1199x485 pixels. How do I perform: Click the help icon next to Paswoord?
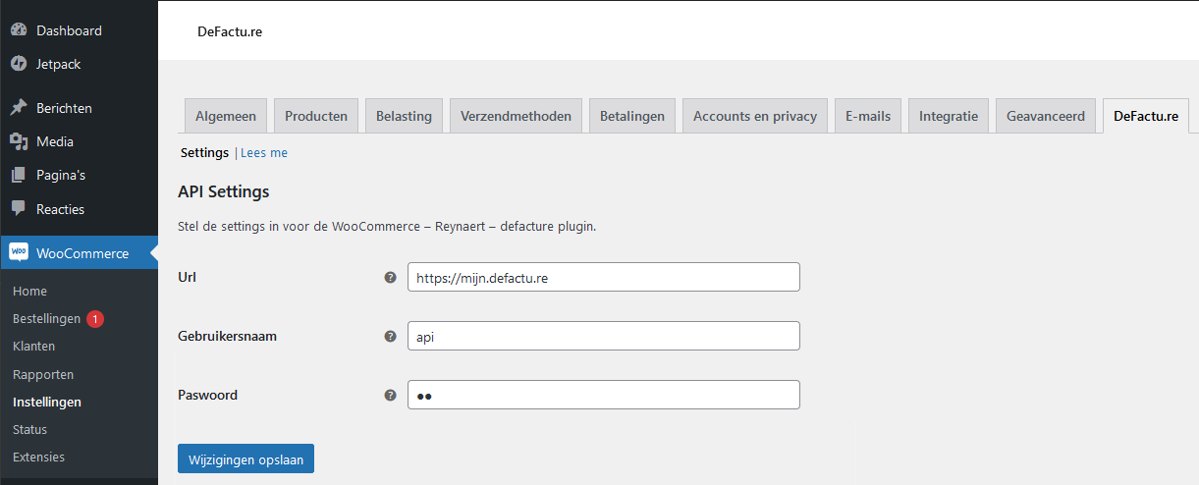(x=390, y=396)
